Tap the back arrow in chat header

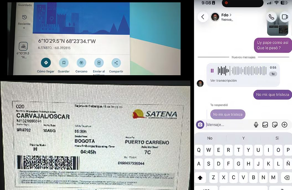tap(203, 17)
